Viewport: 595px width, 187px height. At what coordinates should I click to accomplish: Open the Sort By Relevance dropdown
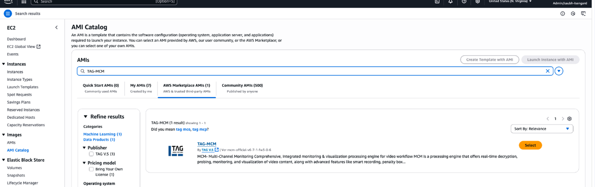click(x=542, y=129)
